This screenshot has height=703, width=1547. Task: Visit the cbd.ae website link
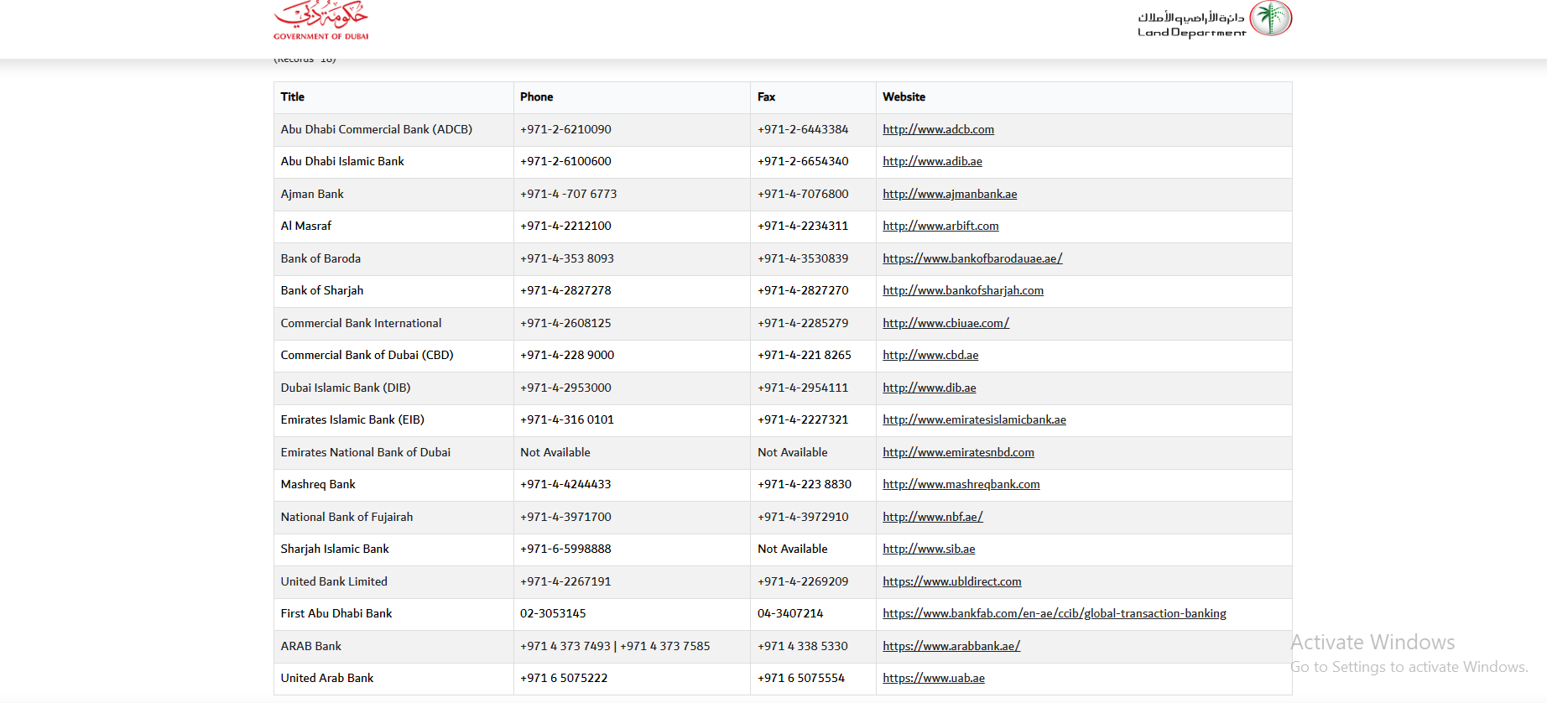tap(930, 355)
